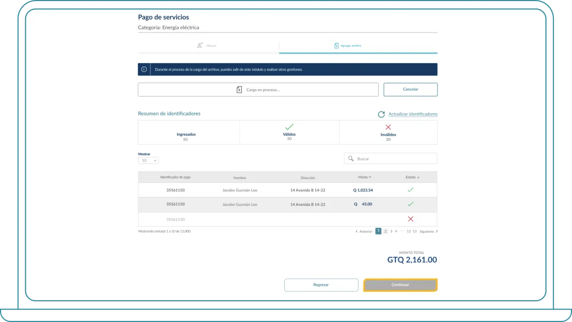Open the Mostrar entries dropdown
Image resolution: width=572 pixels, height=322 pixels.
(x=149, y=161)
